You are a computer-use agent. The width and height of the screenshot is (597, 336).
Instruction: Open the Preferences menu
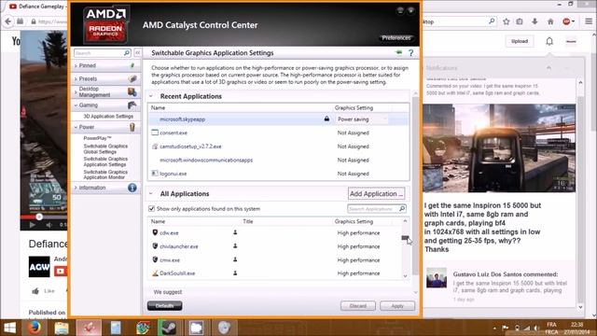tap(396, 37)
